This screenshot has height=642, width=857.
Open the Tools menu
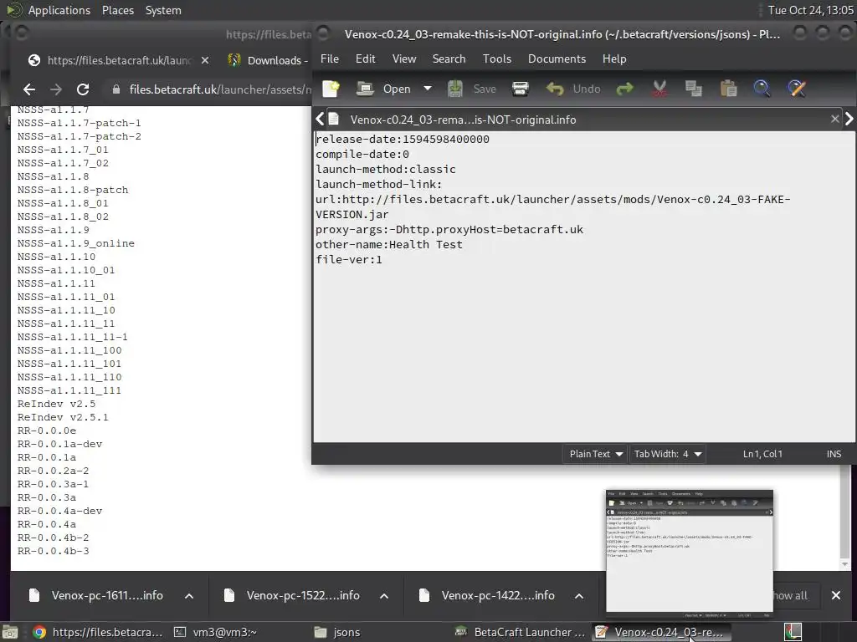coord(497,59)
